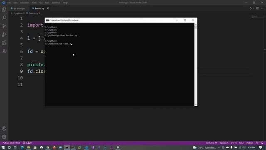Minimize the cmd.exe window
Screen dimensions: 266x150
coord(177,20)
